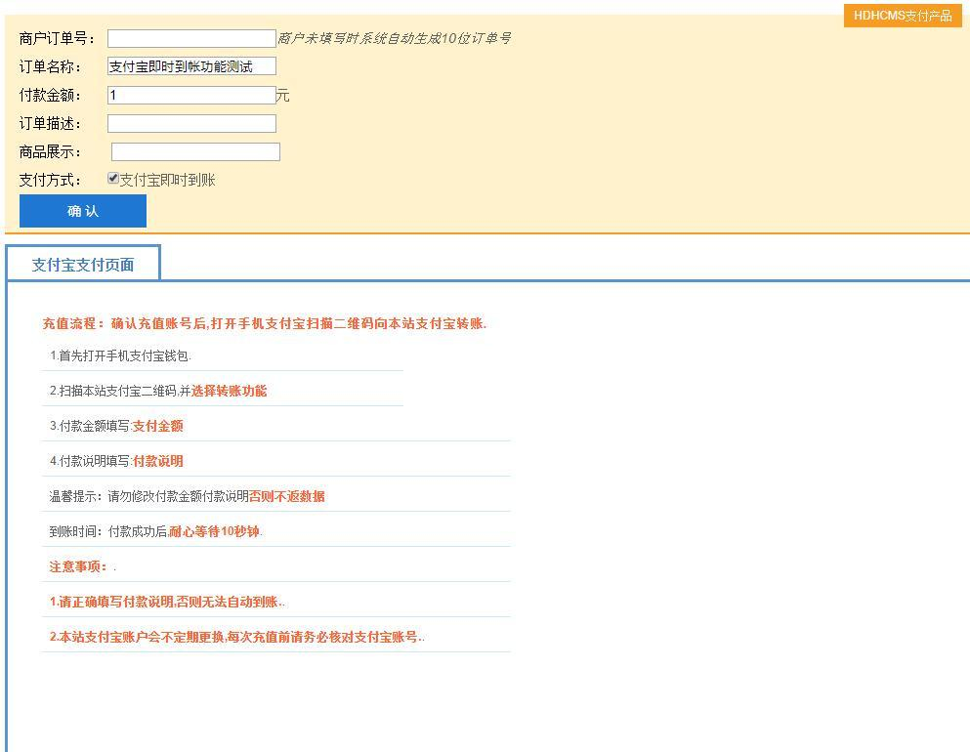Switch to the 支付宝支付页面 tab
The height and width of the screenshot is (752, 970).
point(82,262)
